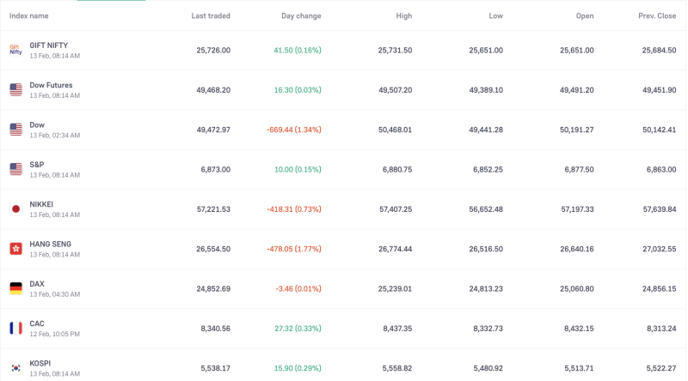Click Dow day change value -669.44
The width and height of the screenshot is (688, 381).
pos(293,130)
